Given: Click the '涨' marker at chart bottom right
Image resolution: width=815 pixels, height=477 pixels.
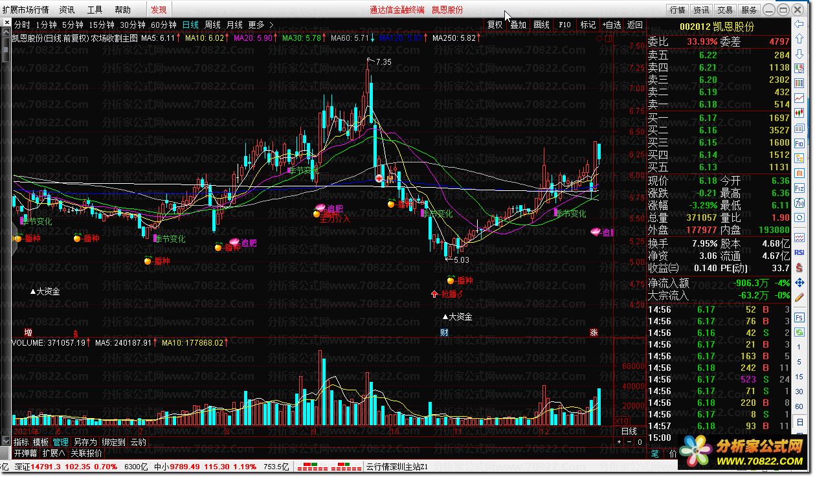Looking at the screenshot, I should click(594, 332).
